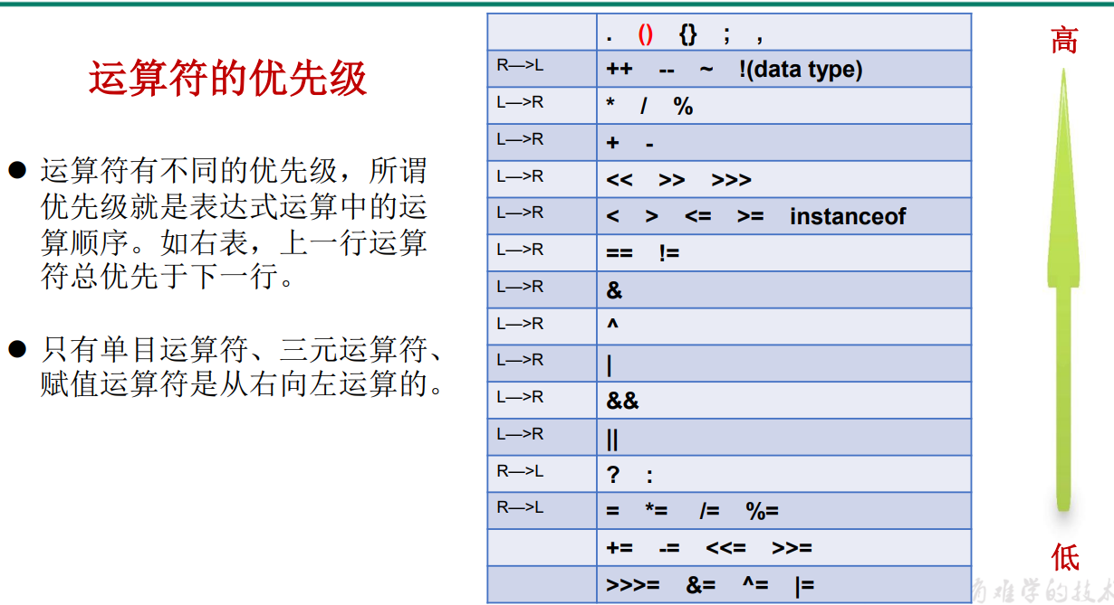The width and height of the screenshot is (1114, 605).
Task: Click R—>L beside the ++ row
Action: [520, 65]
